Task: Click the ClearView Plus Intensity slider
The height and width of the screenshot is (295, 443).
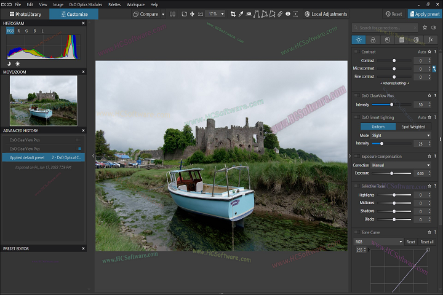Action: click(391, 104)
